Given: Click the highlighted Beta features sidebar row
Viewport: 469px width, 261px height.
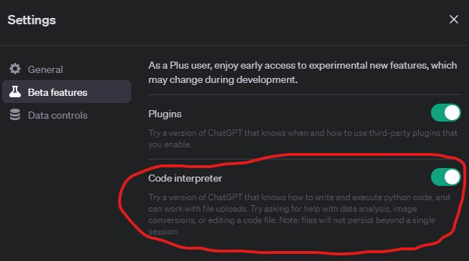Looking at the screenshot, I should click(67, 92).
